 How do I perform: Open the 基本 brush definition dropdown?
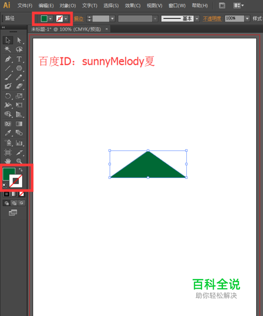click(x=197, y=19)
